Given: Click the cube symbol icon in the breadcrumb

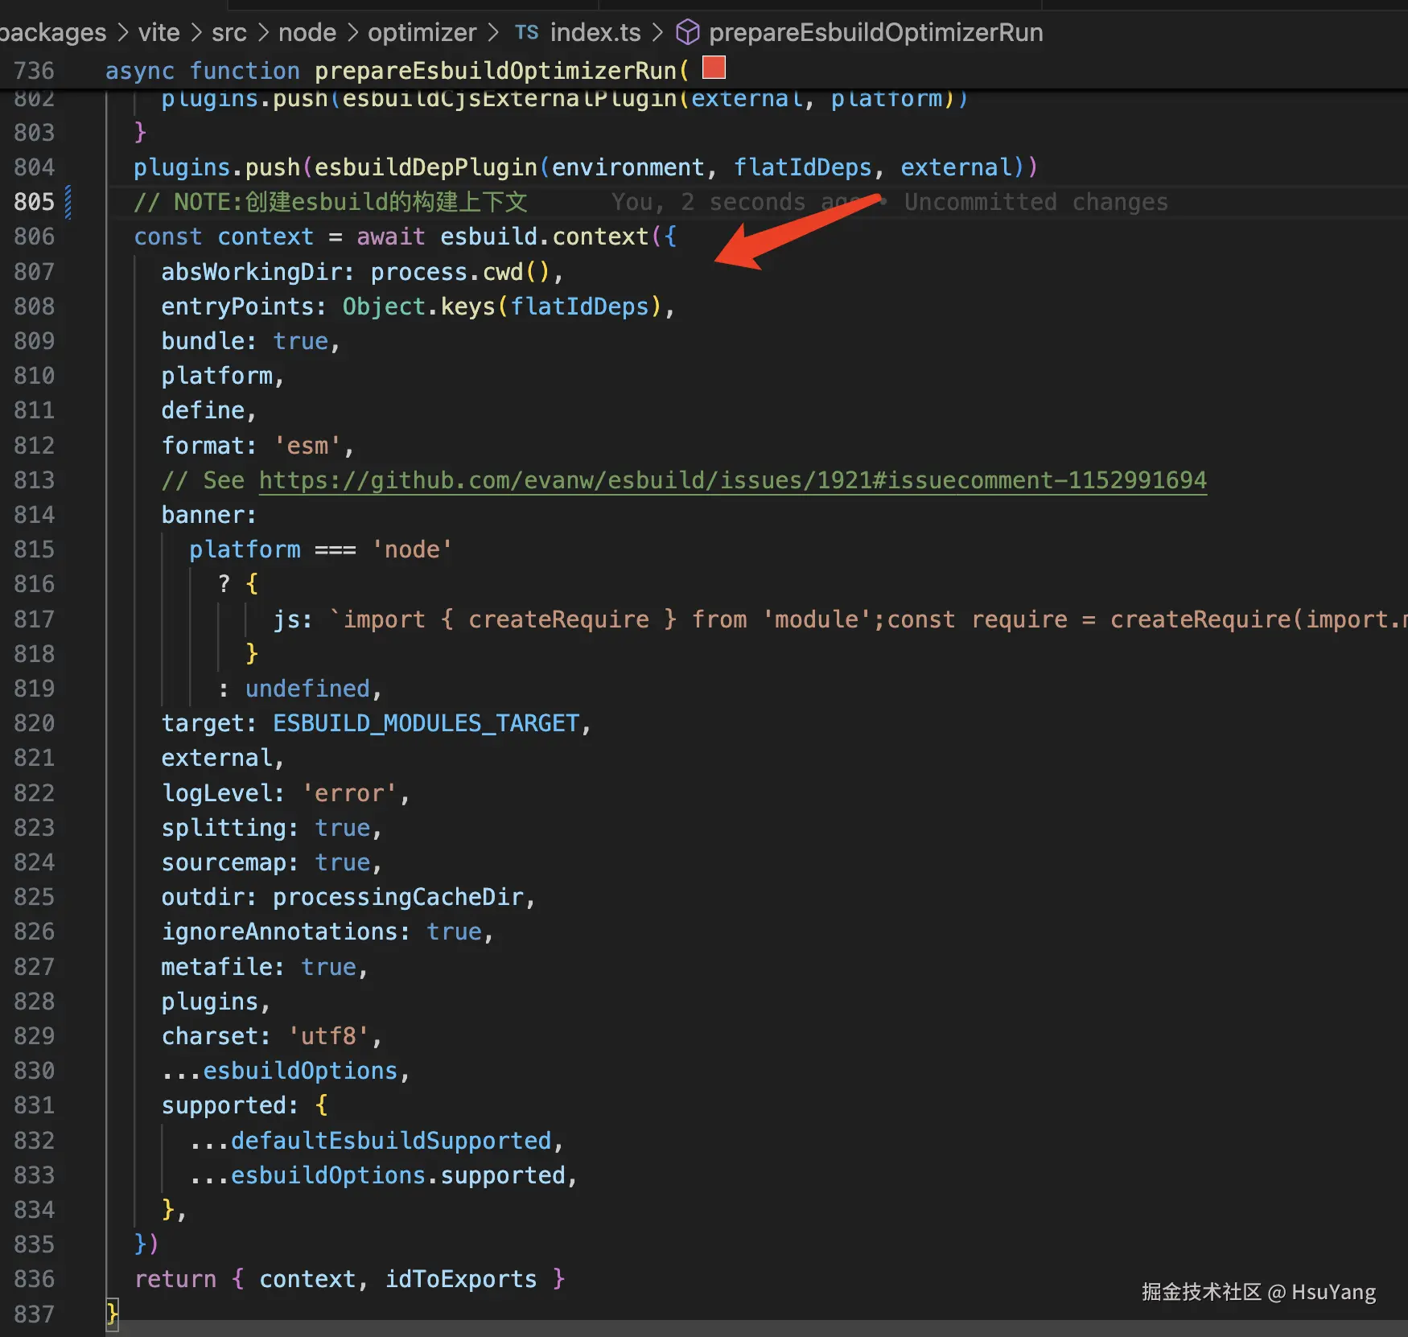Looking at the screenshot, I should click(x=688, y=32).
